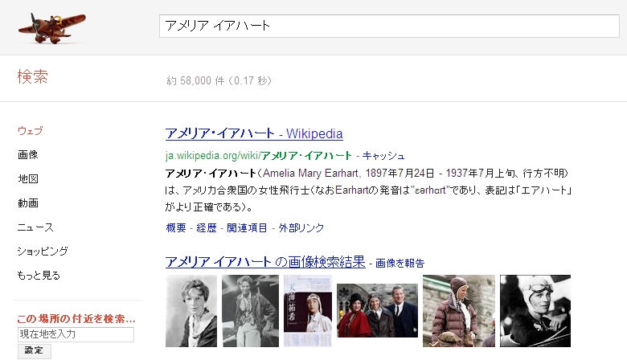
Task: Open the thumbnail of woman standing in jacket
Action: [x=250, y=311]
